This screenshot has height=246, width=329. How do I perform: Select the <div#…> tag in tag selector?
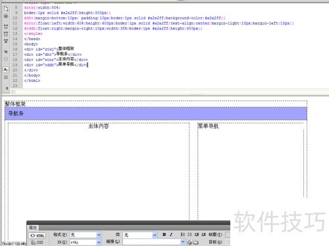[20, 243]
